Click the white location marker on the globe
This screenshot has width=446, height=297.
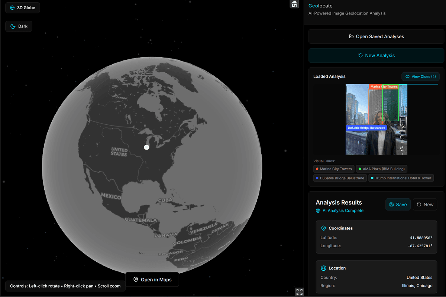[146, 147]
